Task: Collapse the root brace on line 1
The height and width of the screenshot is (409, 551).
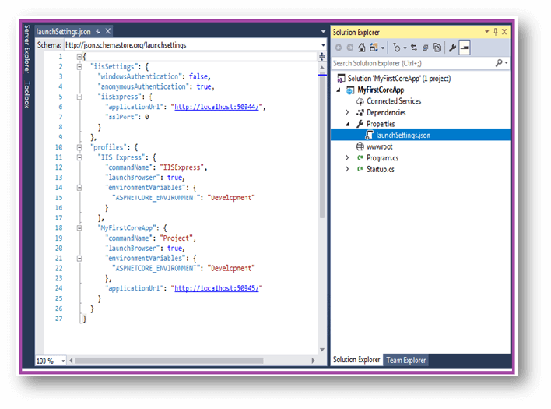Action: click(x=79, y=56)
